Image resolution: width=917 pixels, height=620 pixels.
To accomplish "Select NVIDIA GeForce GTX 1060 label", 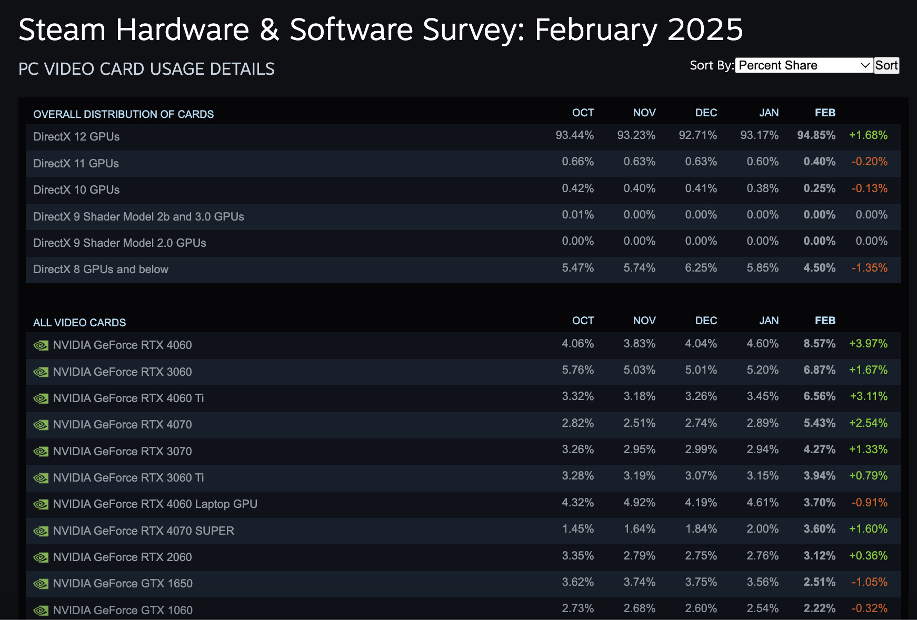I will (123, 611).
